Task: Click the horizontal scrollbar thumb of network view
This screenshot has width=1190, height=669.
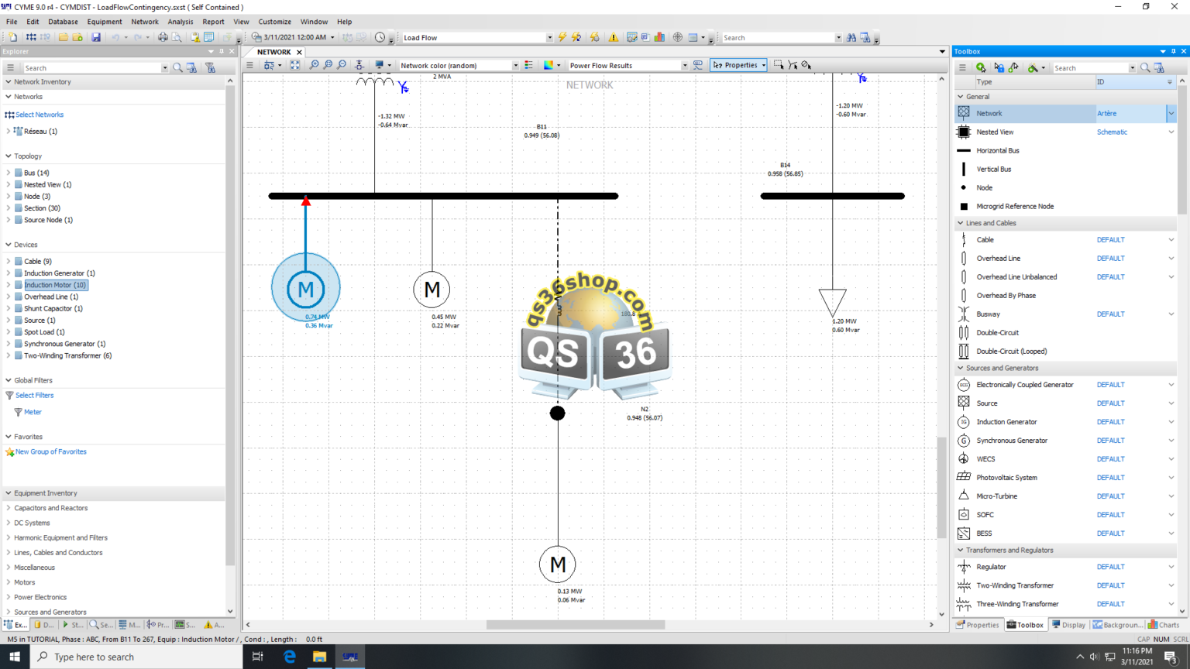Action: coord(576,625)
